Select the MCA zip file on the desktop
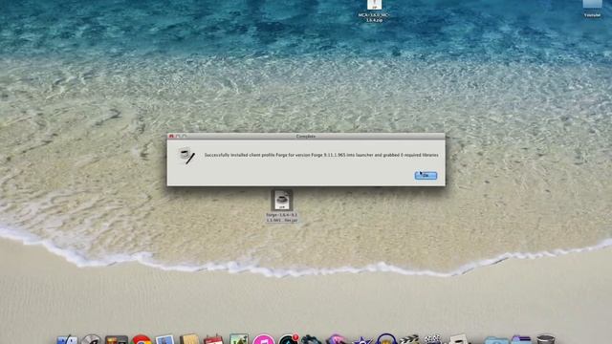Image resolution: width=612 pixels, height=344 pixels. 374,11
